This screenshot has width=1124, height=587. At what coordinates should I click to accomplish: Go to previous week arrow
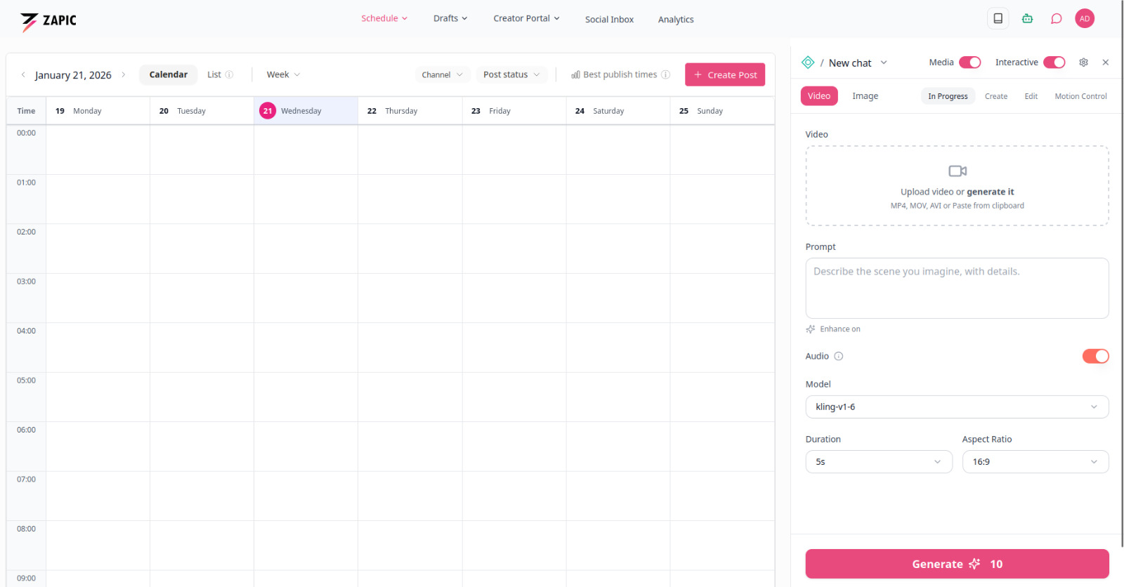(23, 74)
